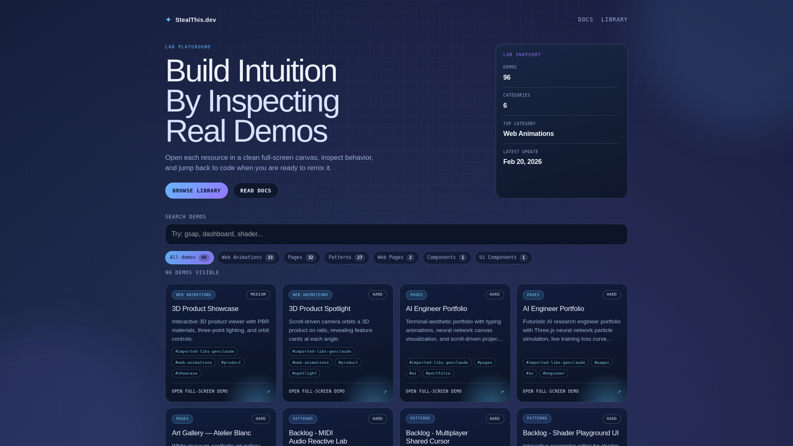
Task: Click #product tag on 3D Product Showcase
Action: (x=231, y=363)
